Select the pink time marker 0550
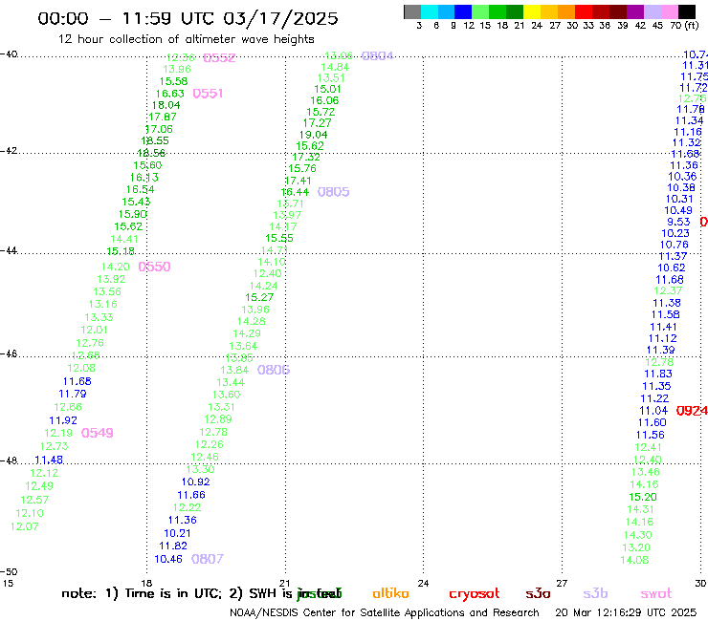The width and height of the screenshot is (708, 621). pyautogui.click(x=154, y=267)
